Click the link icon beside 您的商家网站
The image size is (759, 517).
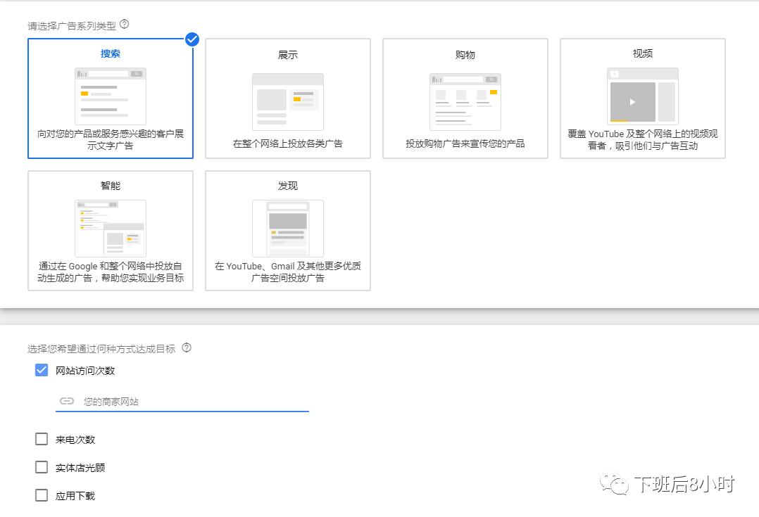[66, 401]
